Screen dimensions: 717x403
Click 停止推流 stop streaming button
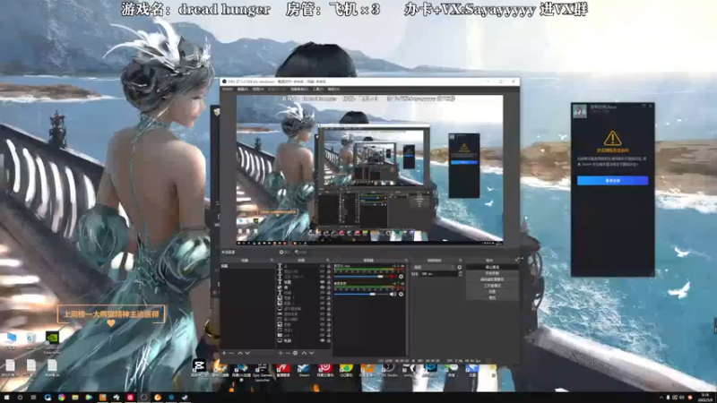coord(492,267)
